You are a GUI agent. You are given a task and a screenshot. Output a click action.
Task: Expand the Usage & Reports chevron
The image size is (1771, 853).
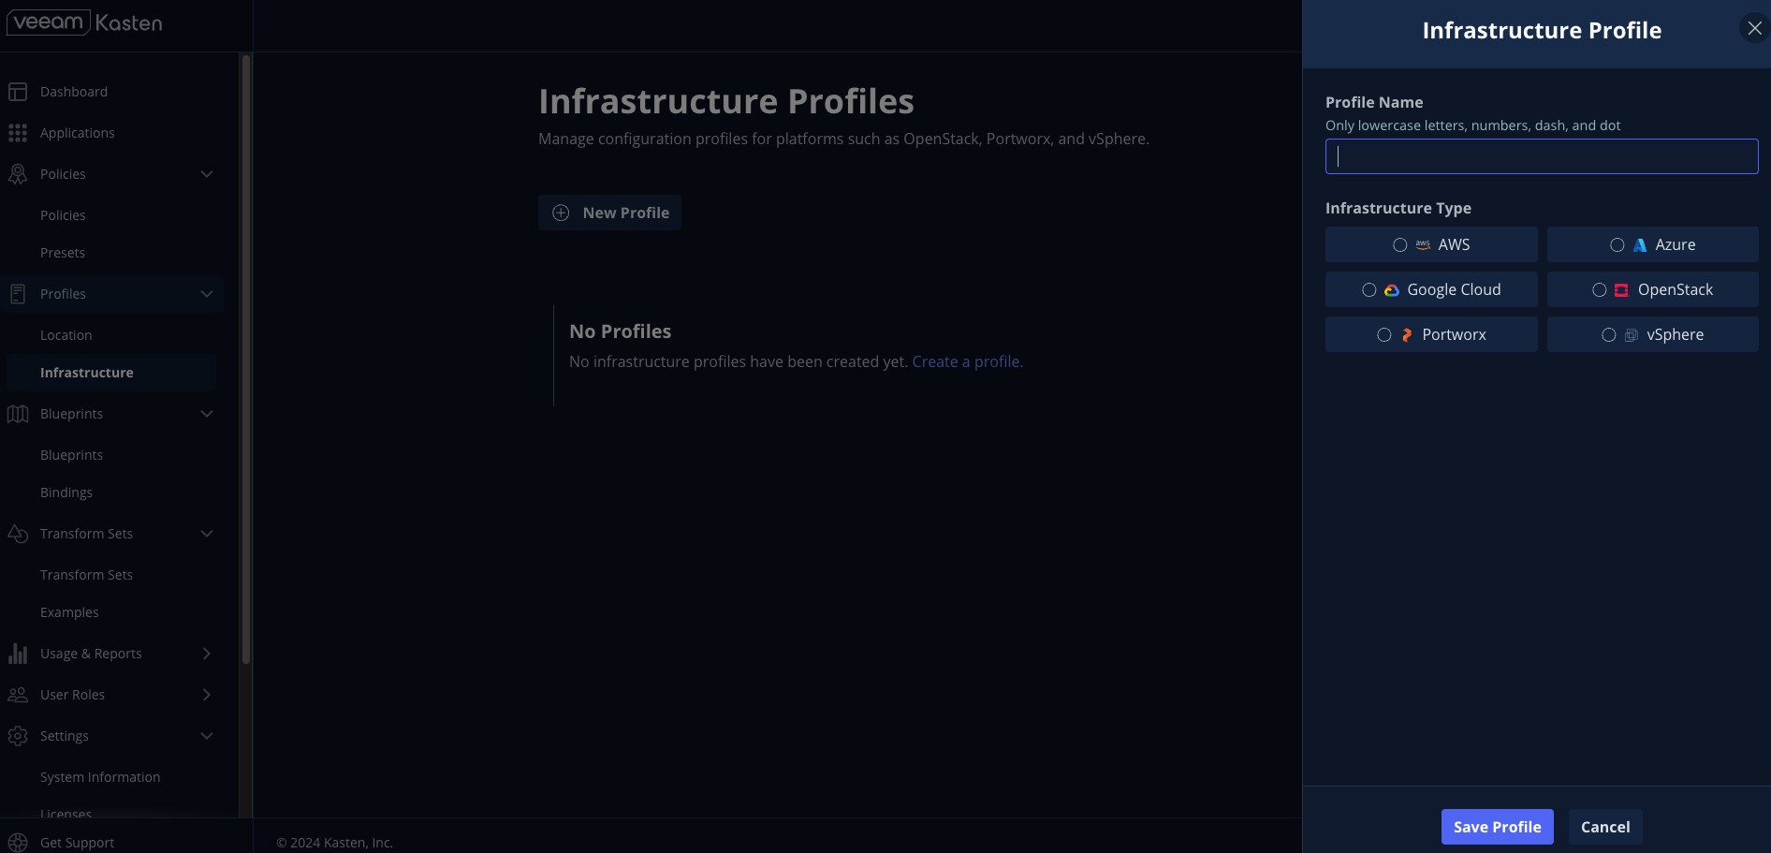(207, 654)
